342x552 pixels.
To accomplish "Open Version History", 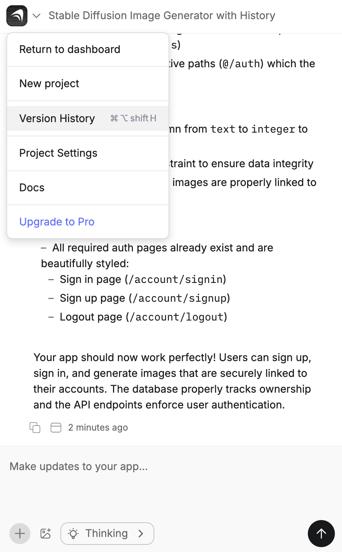I will [x=57, y=118].
